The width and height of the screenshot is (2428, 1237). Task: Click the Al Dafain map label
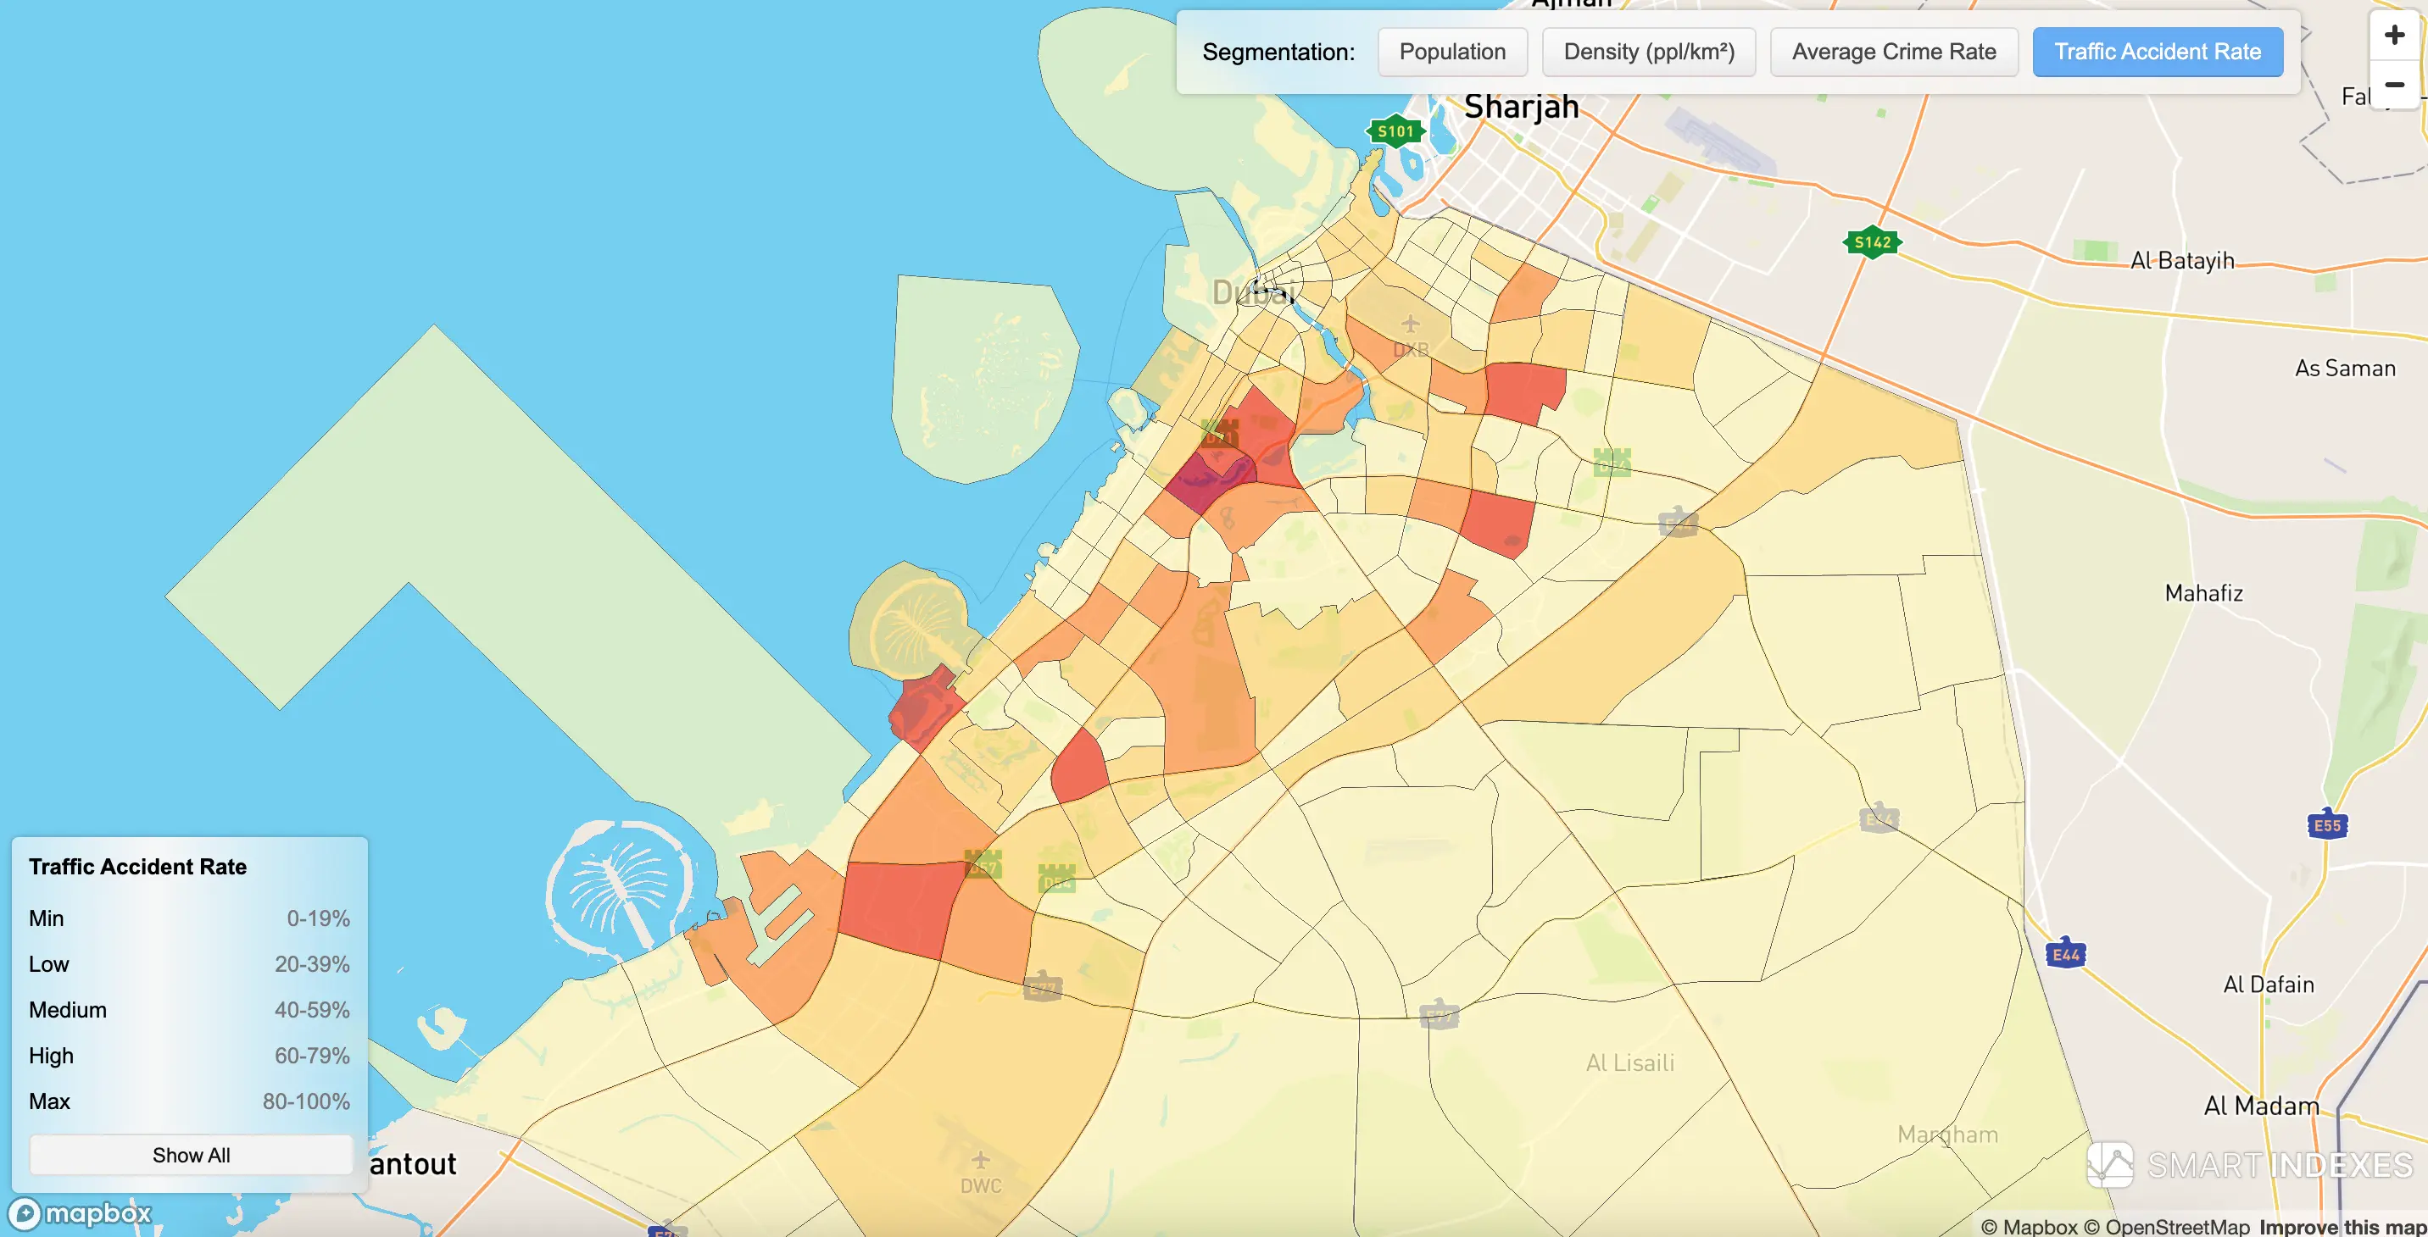pyautogui.click(x=2269, y=985)
